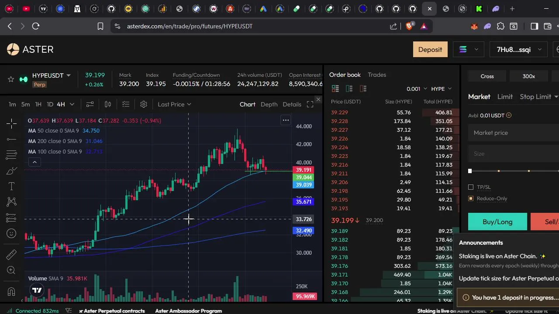Select the crosshair cursor tool in the chart sidebar
The width and height of the screenshot is (559, 314).
tap(11, 123)
